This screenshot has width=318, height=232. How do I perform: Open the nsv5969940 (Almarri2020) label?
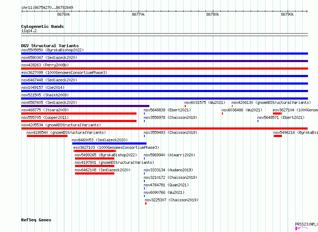(170, 155)
